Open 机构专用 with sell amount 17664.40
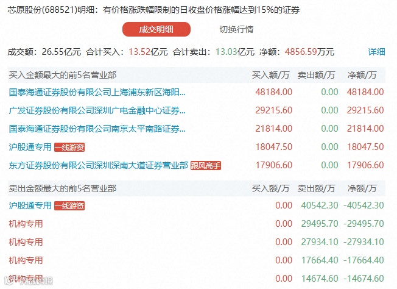 [26, 260]
